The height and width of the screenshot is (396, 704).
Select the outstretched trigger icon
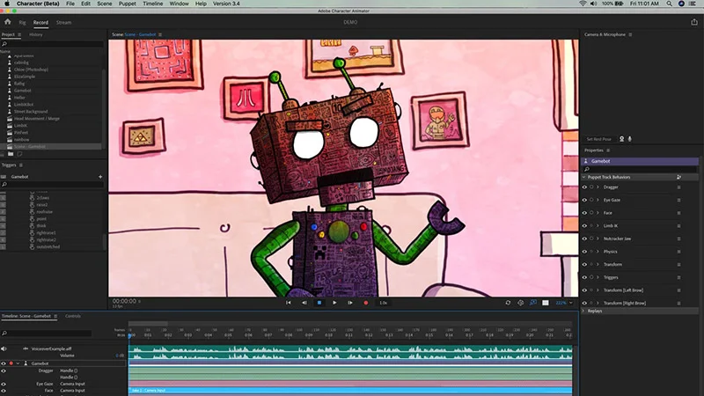pyautogui.click(x=32, y=247)
